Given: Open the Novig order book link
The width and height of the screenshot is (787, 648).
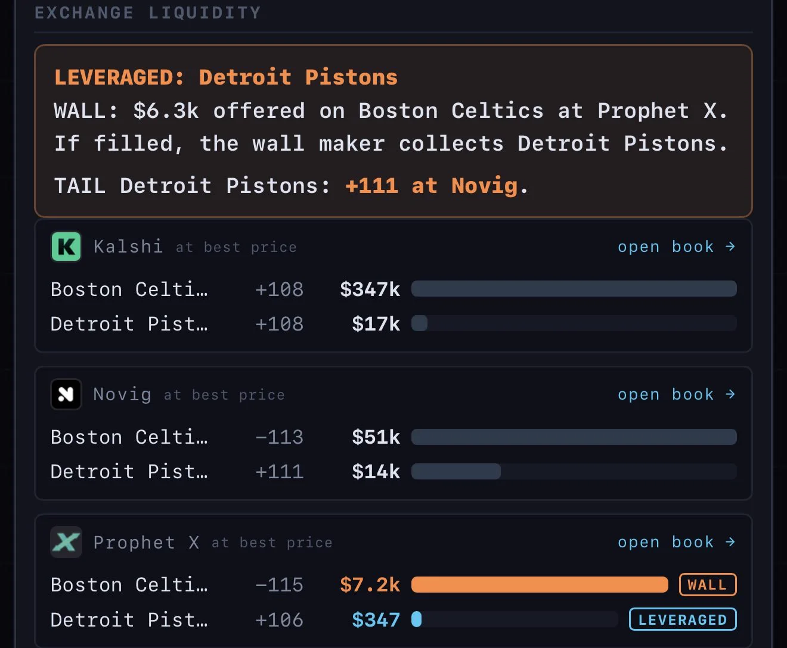Looking at the screenshot, I should [677, 394].
